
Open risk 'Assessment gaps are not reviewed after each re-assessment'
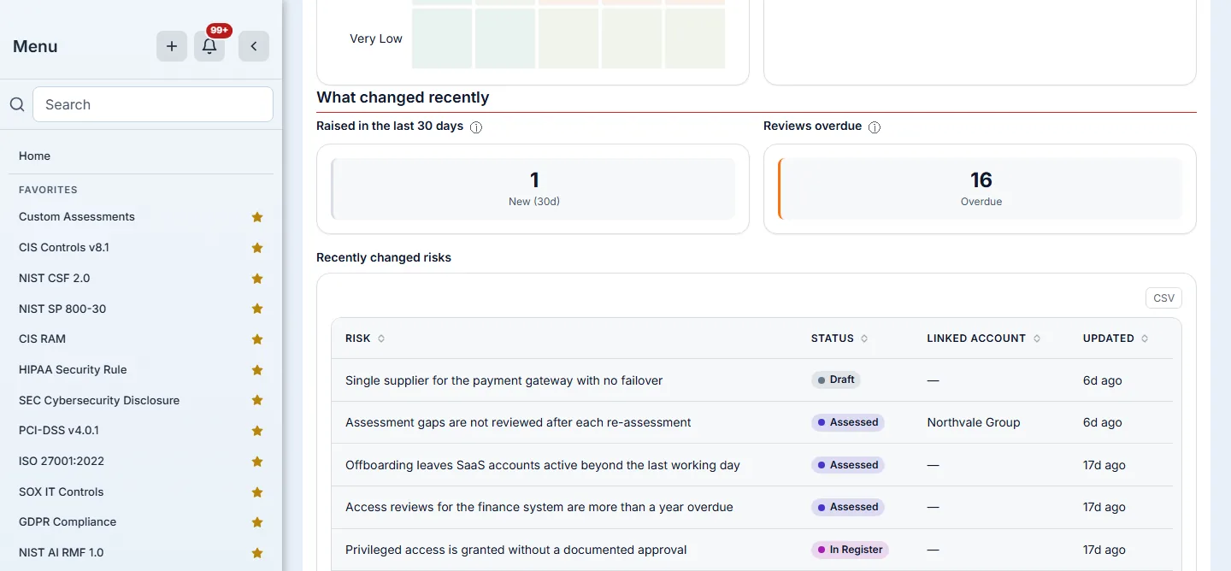coord(518,422)
